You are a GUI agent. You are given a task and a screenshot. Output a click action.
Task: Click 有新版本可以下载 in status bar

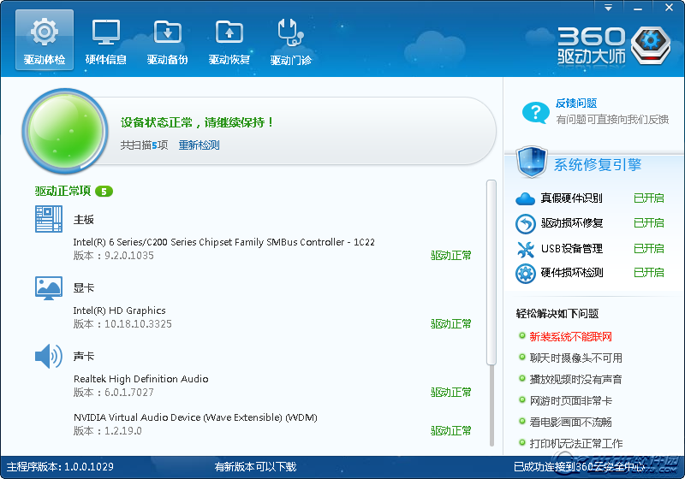pos(255,467)
